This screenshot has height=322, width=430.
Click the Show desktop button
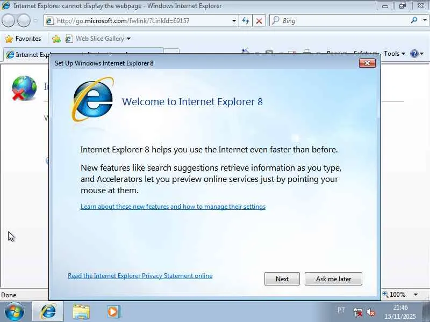[x=426, y=312]
